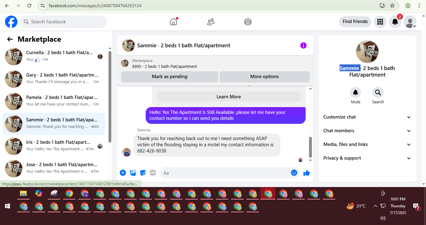Go to the Facebook Home feed icon
426x225 pixels.
click(x=173, y=22)
